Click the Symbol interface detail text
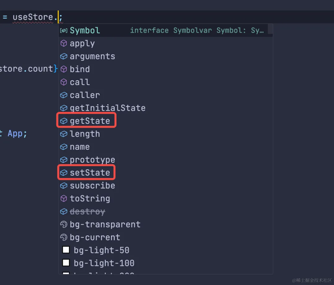 [x=197, y=31]
